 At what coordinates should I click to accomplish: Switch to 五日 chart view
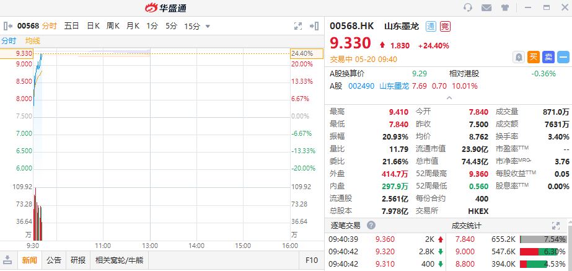pyautogui.click(x=71, y=26)
